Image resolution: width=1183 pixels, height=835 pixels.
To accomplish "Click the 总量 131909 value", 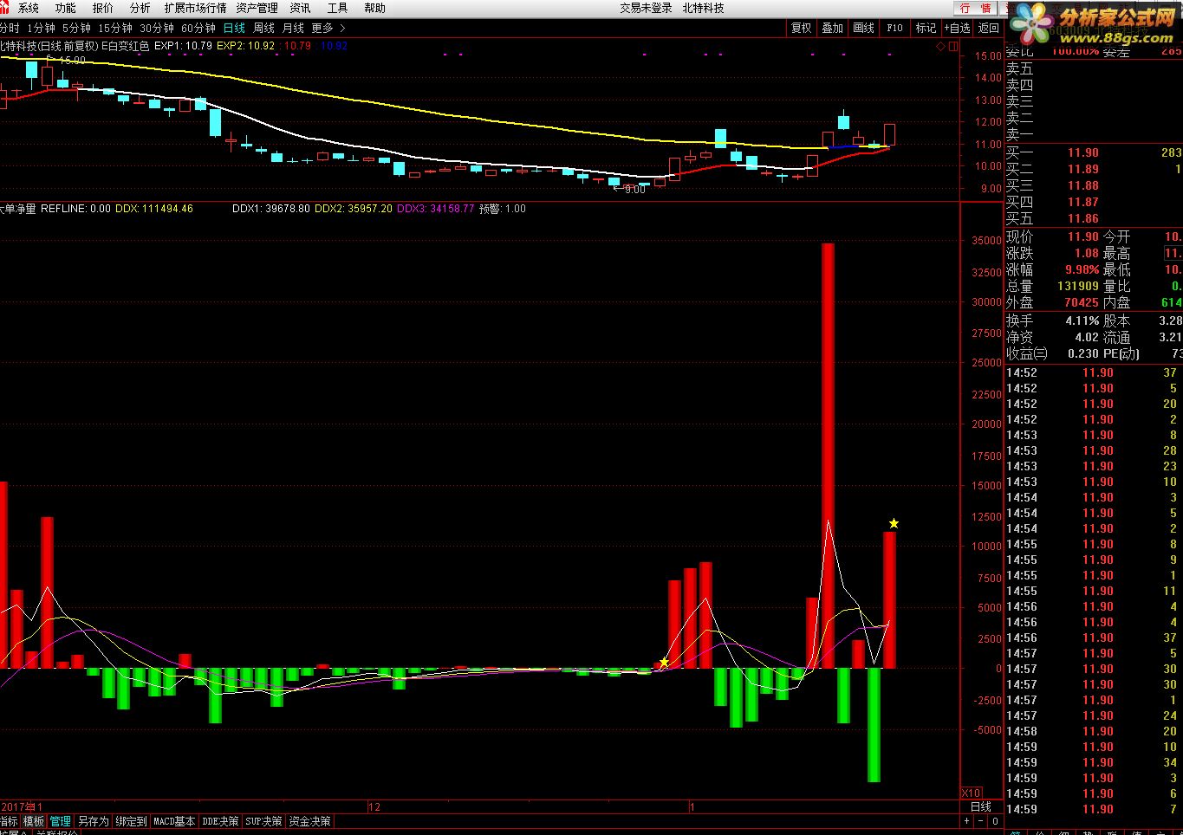I will click(x=1077, y=286).
